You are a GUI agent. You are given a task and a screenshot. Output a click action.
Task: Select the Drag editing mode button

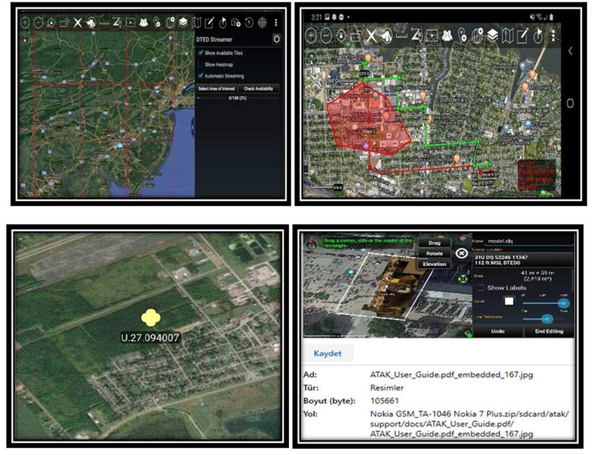coord(435,243)
